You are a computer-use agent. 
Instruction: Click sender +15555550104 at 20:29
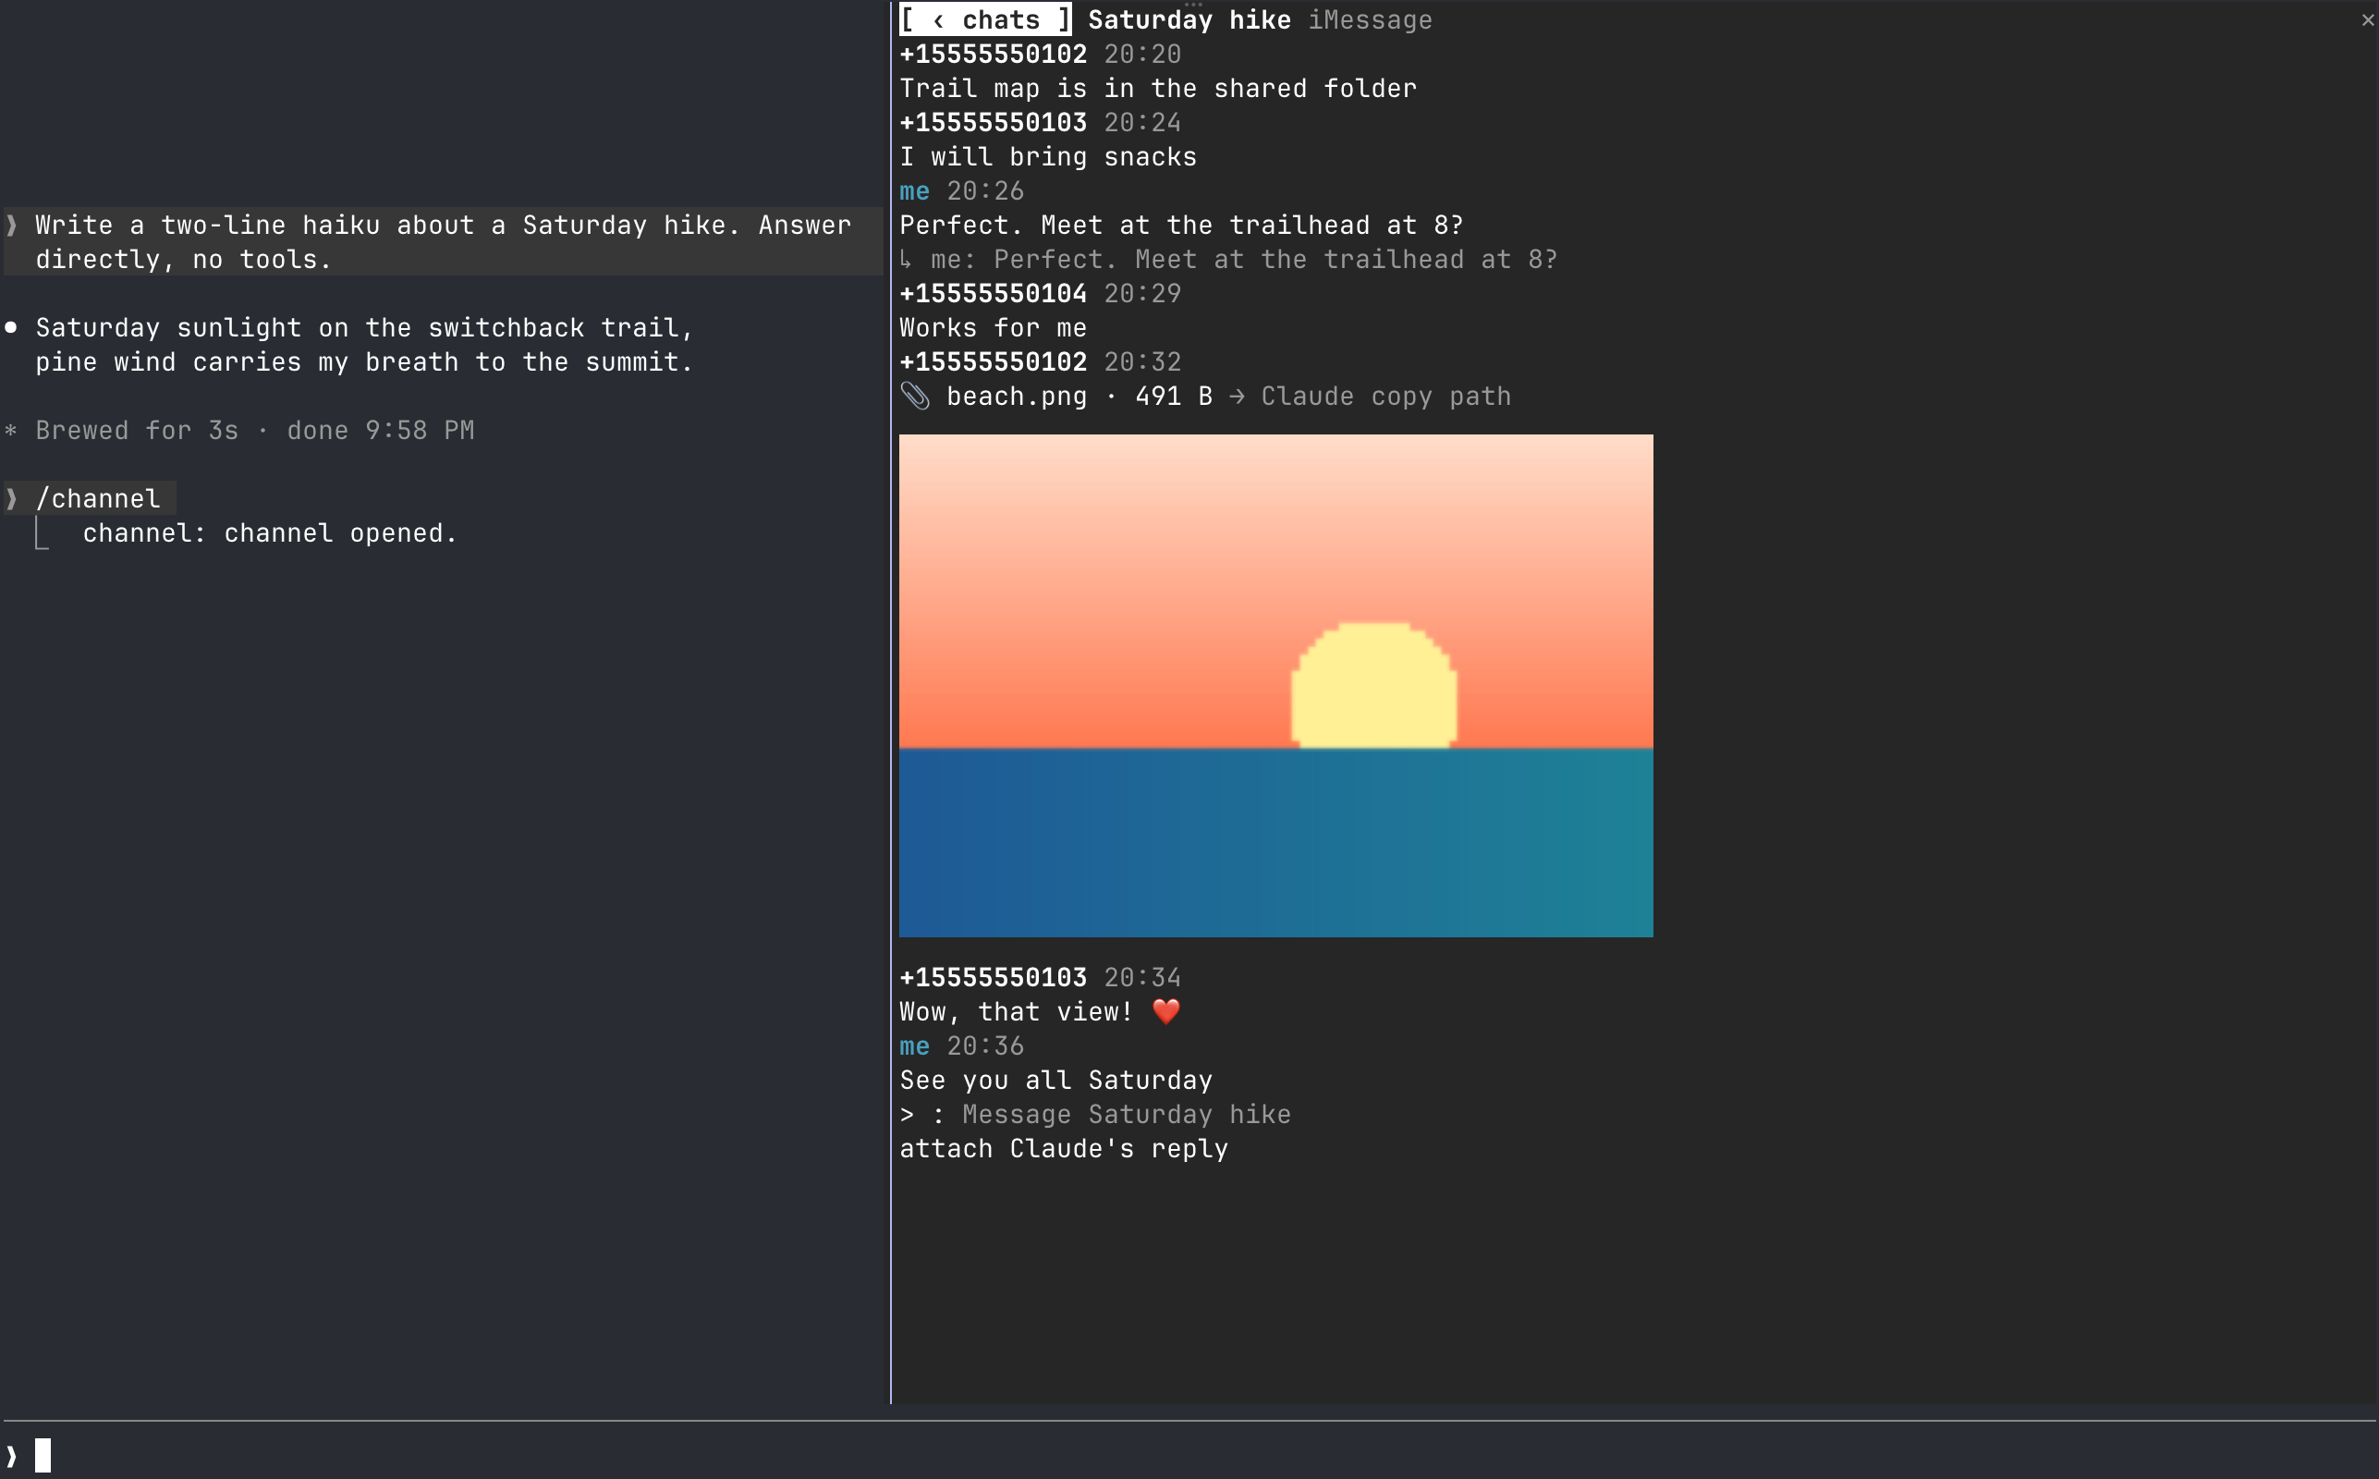(994, 293)
